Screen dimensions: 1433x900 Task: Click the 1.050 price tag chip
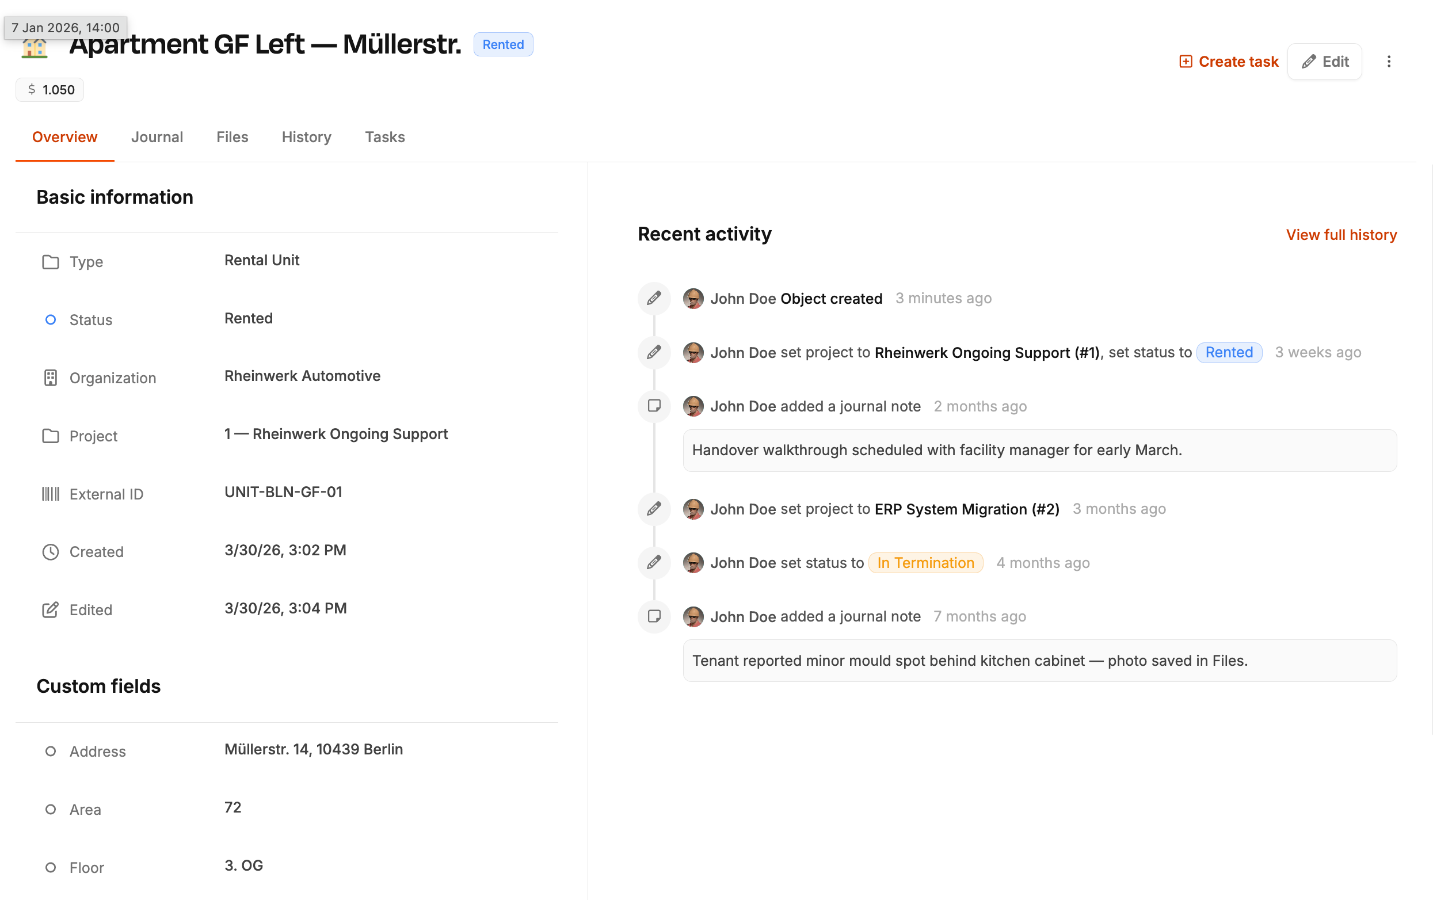(50, 90)
